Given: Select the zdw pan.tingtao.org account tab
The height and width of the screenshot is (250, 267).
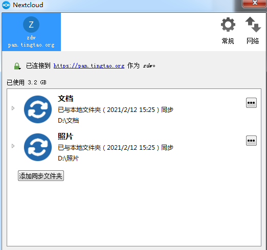Looking at the screenshot, I should point(31,32).
